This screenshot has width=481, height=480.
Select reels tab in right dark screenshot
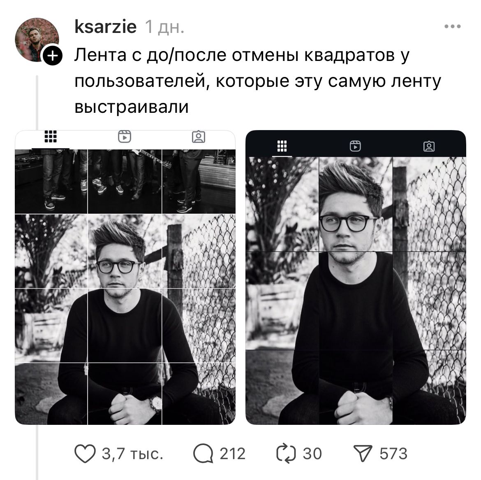[355, 146]
